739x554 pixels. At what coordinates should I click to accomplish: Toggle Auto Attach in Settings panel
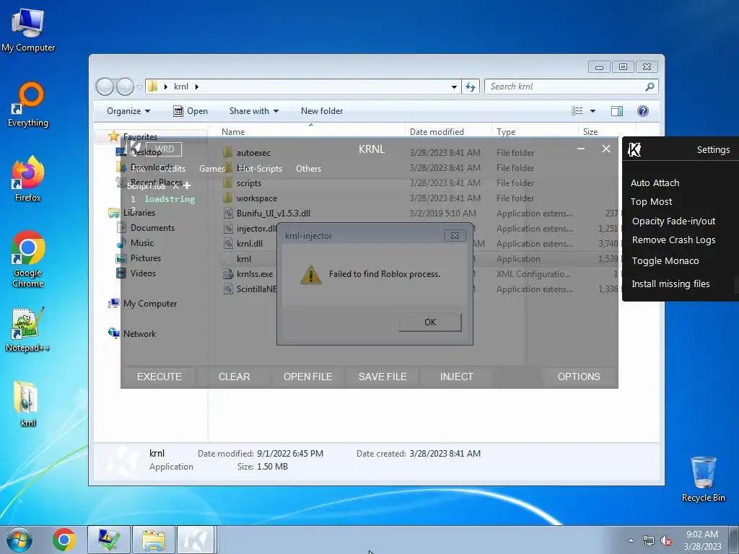pyautogui.click(x=655, y=183)
